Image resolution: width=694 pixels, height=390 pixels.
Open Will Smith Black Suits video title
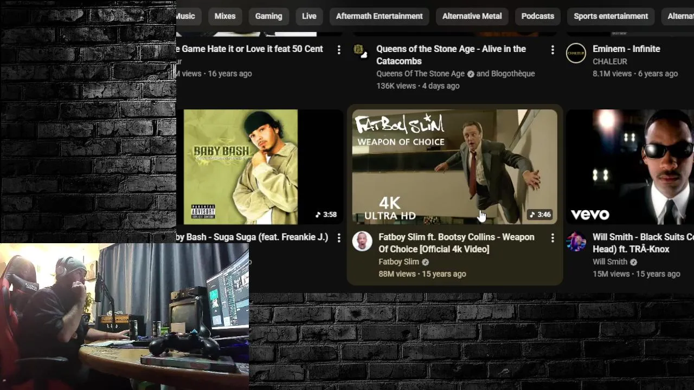tap(643, 243)
